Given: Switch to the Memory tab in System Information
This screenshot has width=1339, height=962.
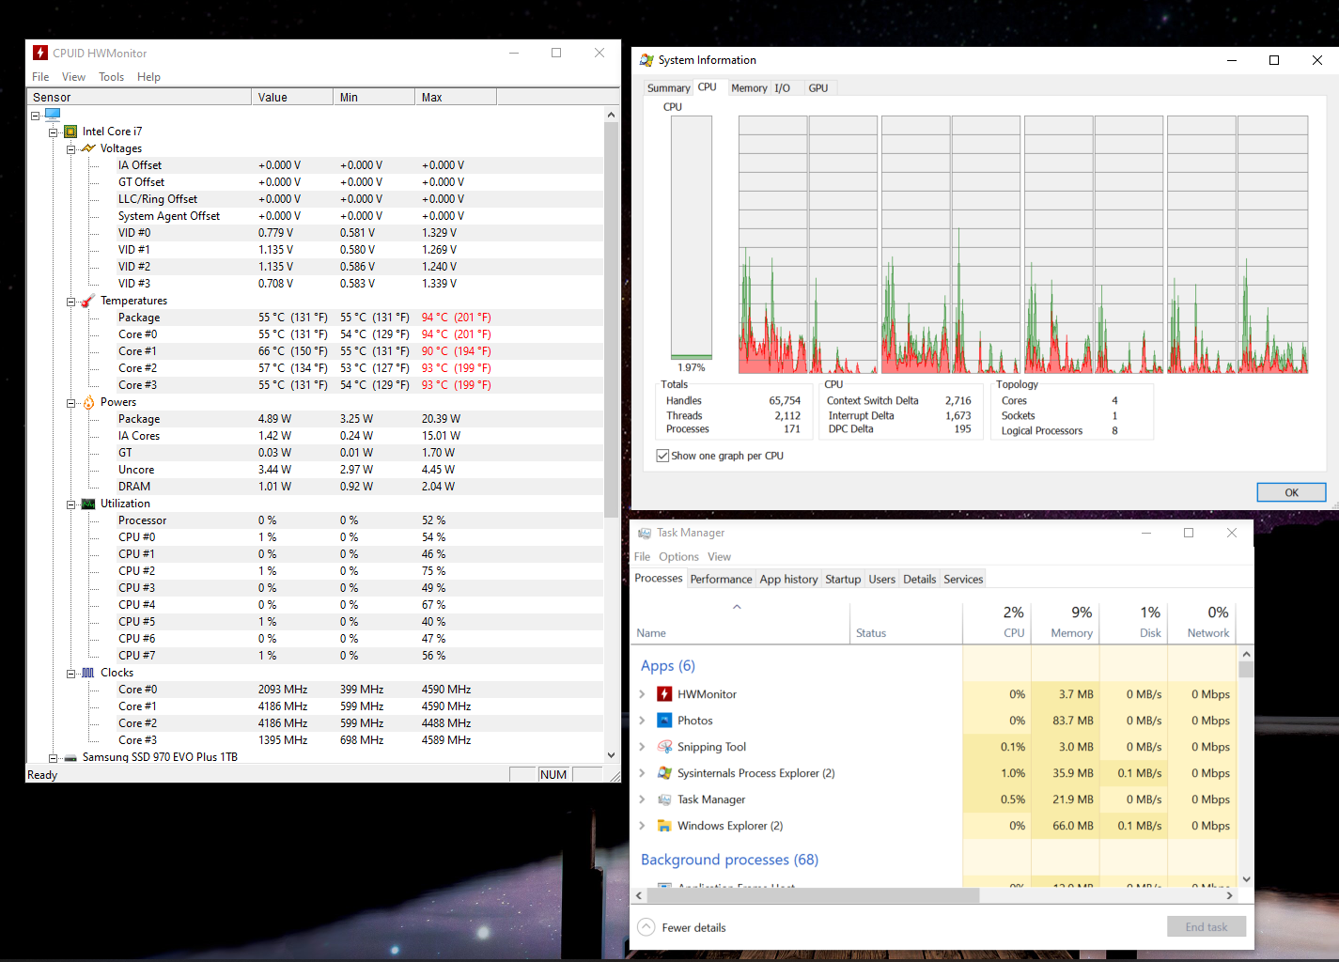Looking at the screenshot, I should 749,88.
